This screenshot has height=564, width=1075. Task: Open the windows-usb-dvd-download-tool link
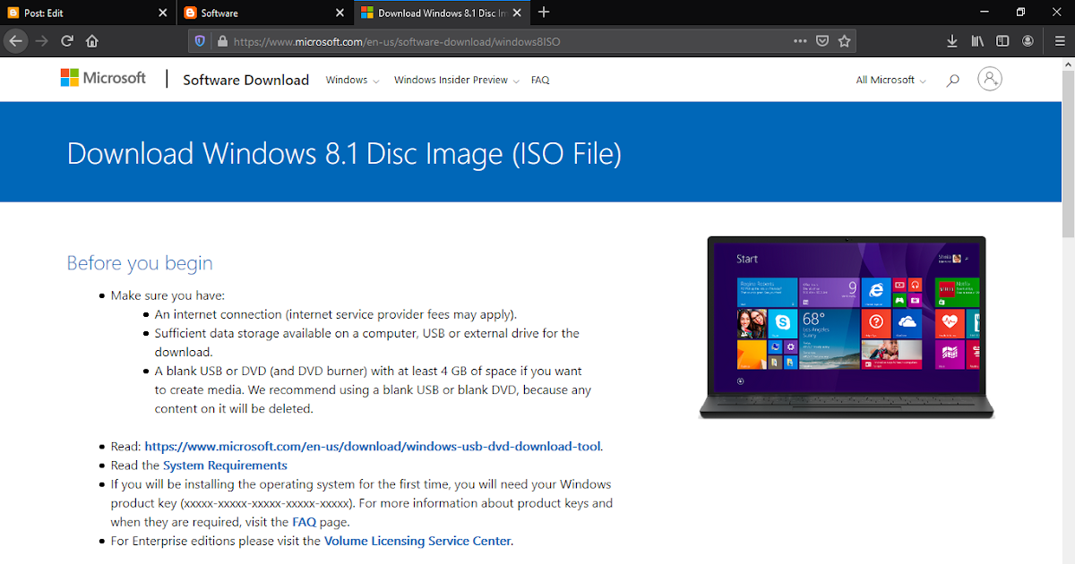coord(374,446)
